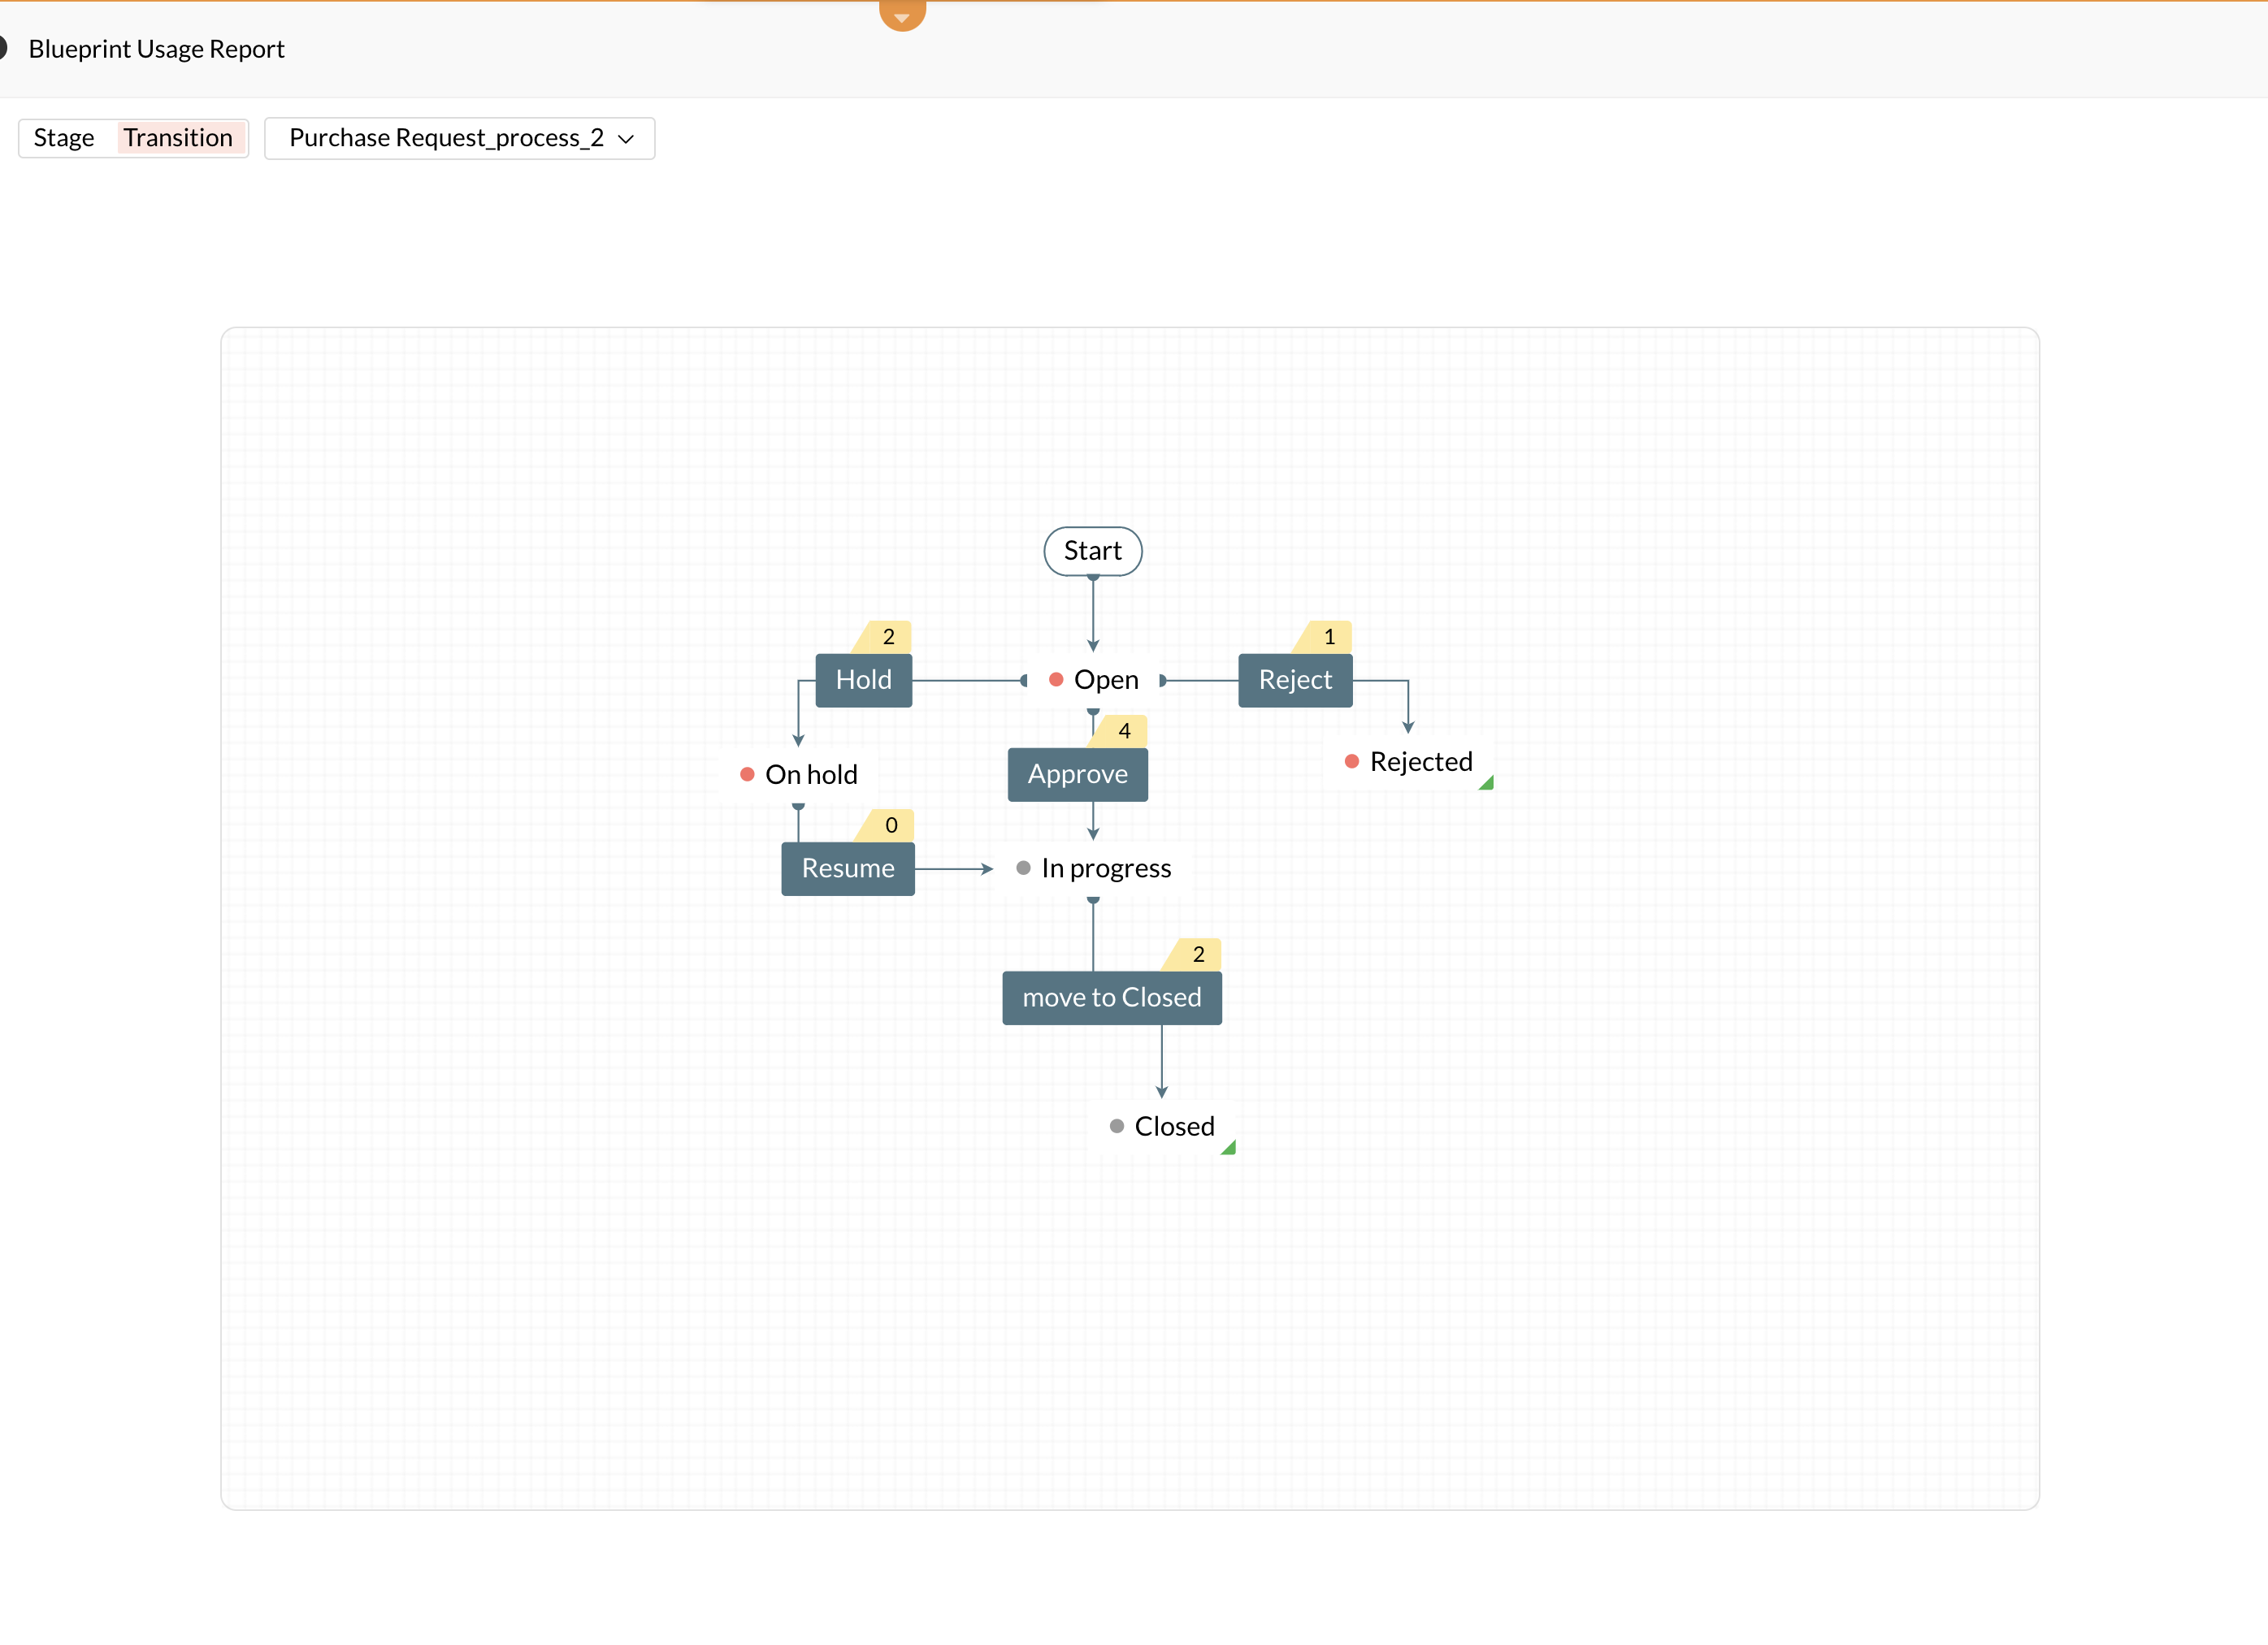Image resolution: width=2268 pixels, height=1645 pixels.
Task: Click the yellow count badge on Reject
Action: 1327,638
